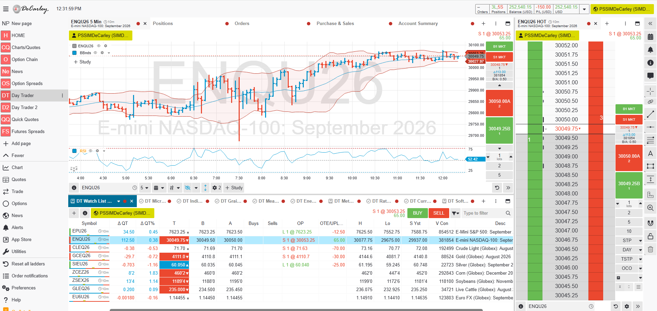
Task: Click the green BUY button in watch list
Action: 418,213
